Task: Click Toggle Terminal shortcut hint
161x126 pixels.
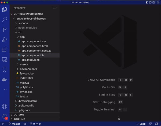Action: (x=104, y=109)
